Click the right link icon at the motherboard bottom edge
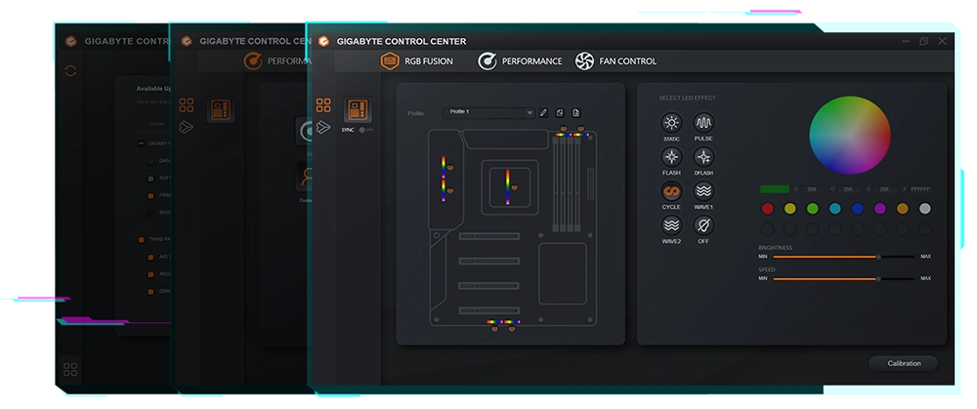The height and width of the screenshot is (409, 977). 512,329
